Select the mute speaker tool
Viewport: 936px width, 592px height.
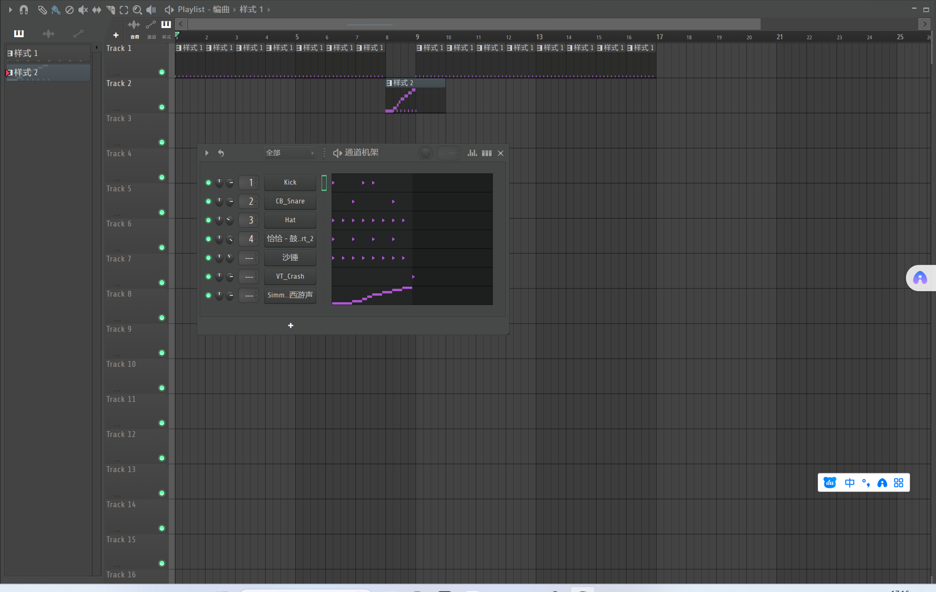tap(83, 9)
